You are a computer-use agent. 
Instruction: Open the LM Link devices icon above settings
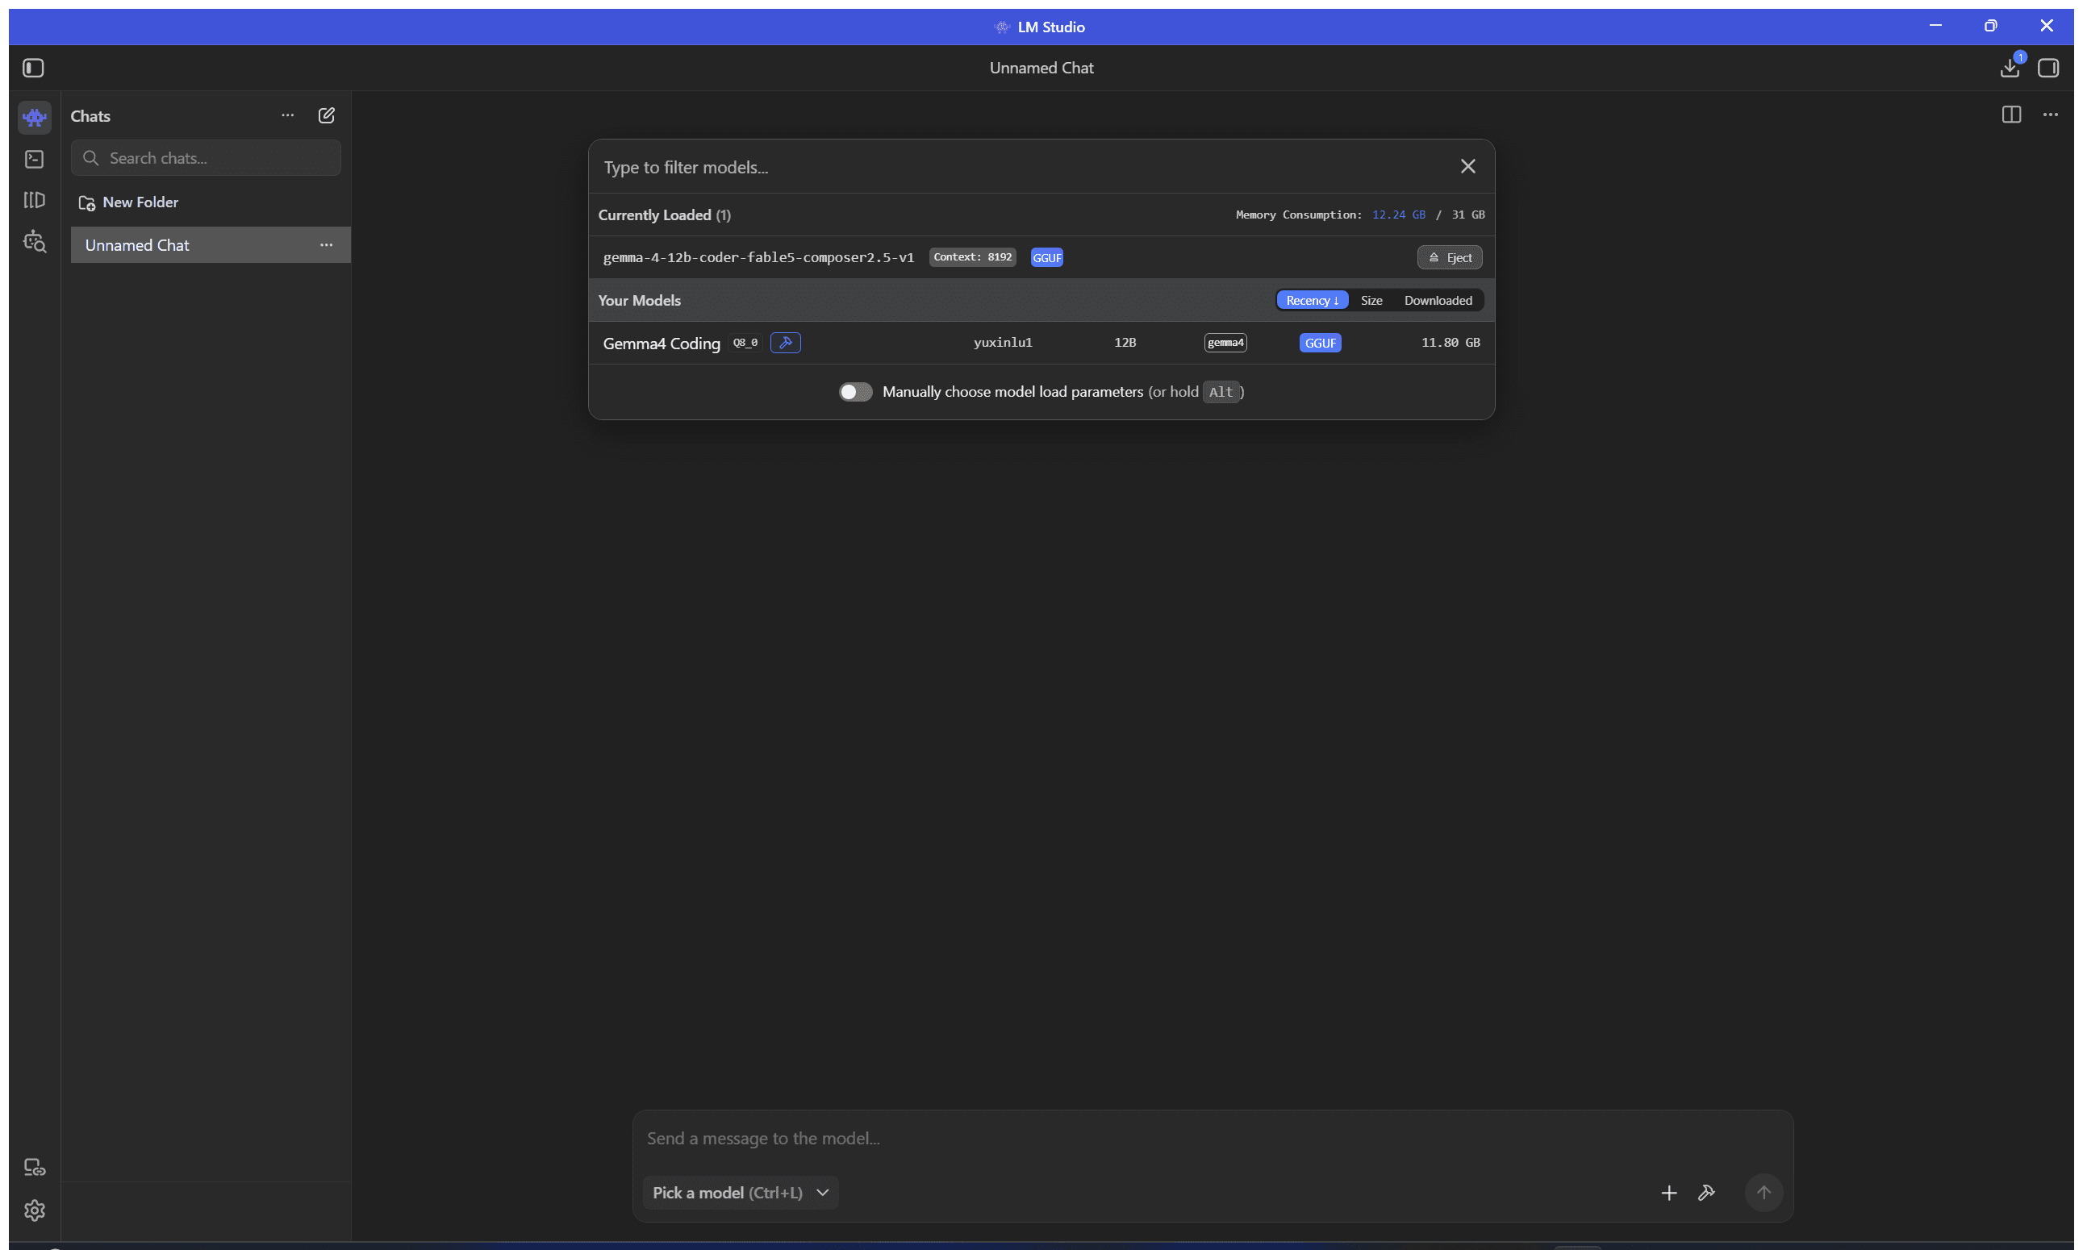(x=35, y=1168)
